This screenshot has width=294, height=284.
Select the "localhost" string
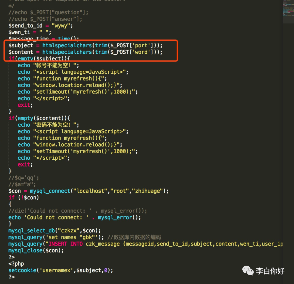[x=90, y=191]
